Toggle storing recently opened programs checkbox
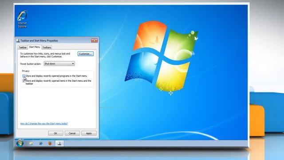 point(24,76)
